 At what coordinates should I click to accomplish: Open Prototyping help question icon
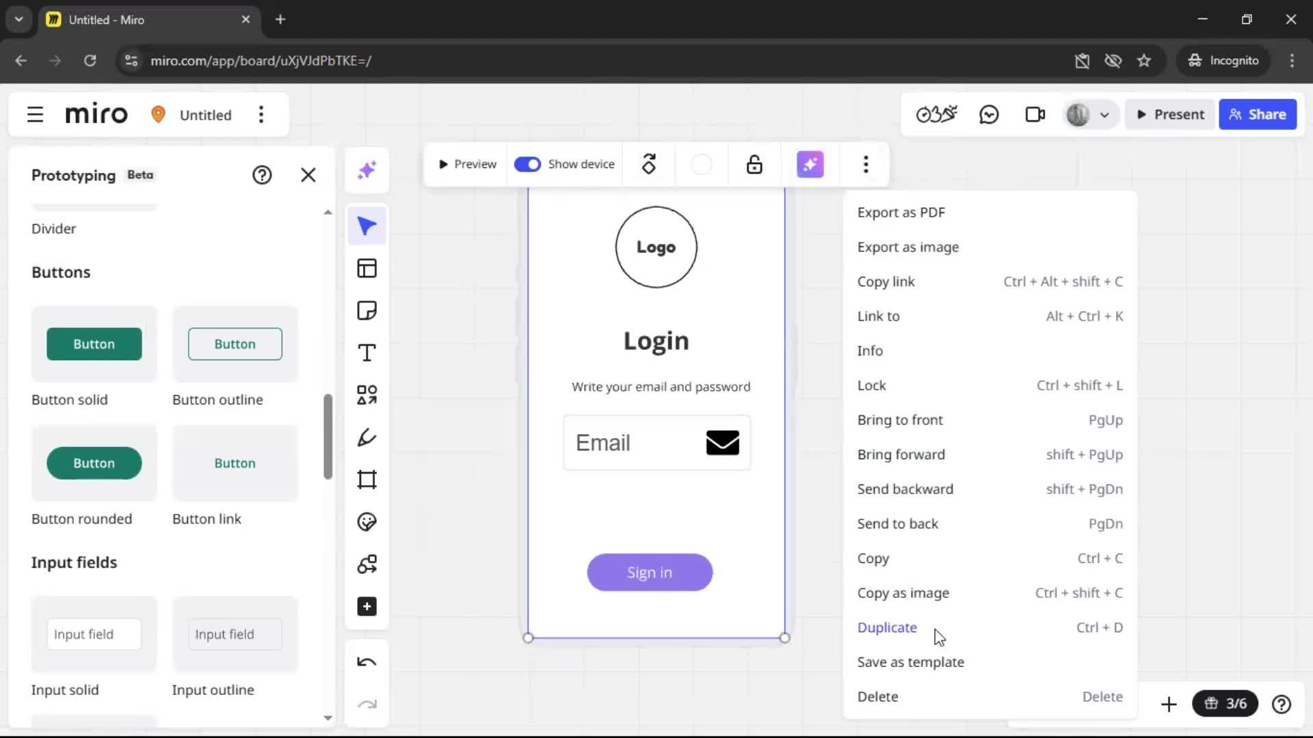262,175
